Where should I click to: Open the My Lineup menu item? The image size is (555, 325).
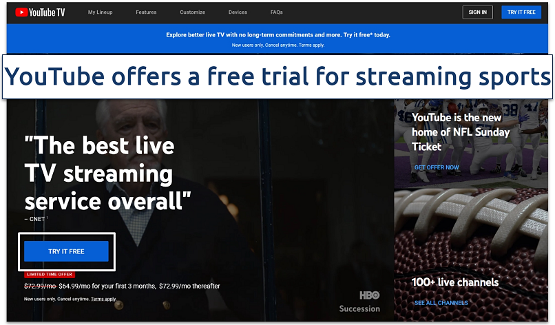[x=101, y=12]
